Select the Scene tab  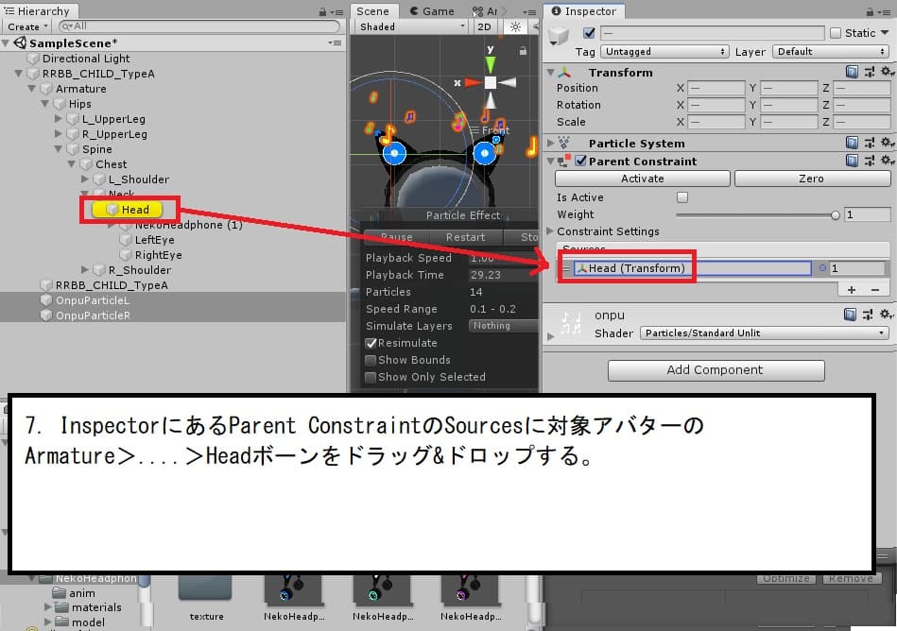373,10
